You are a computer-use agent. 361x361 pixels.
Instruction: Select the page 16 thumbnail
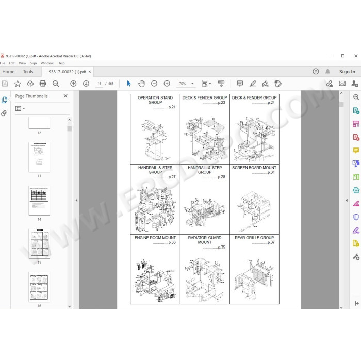[x=39, y=287]
